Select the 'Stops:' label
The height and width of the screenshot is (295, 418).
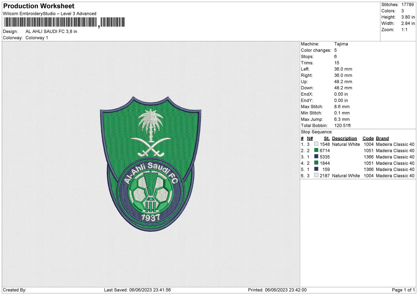click(x=307, y=56)
